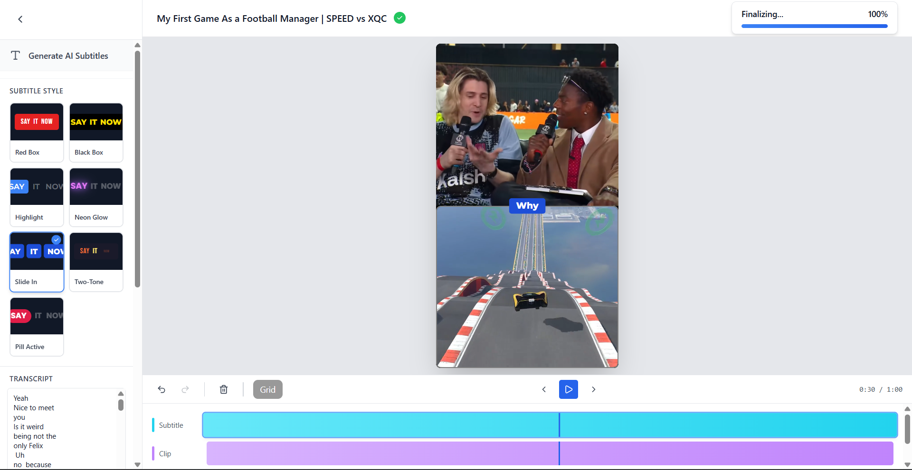Play the video preview
This screenshot has height=470, width=912.
tap(568, 389)
